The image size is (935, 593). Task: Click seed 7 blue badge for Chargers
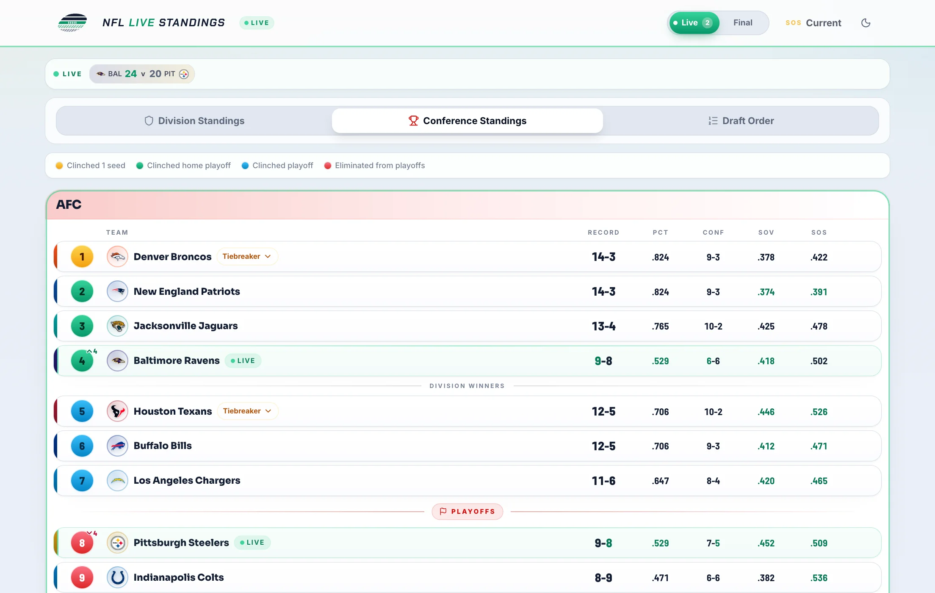(82, 481)
